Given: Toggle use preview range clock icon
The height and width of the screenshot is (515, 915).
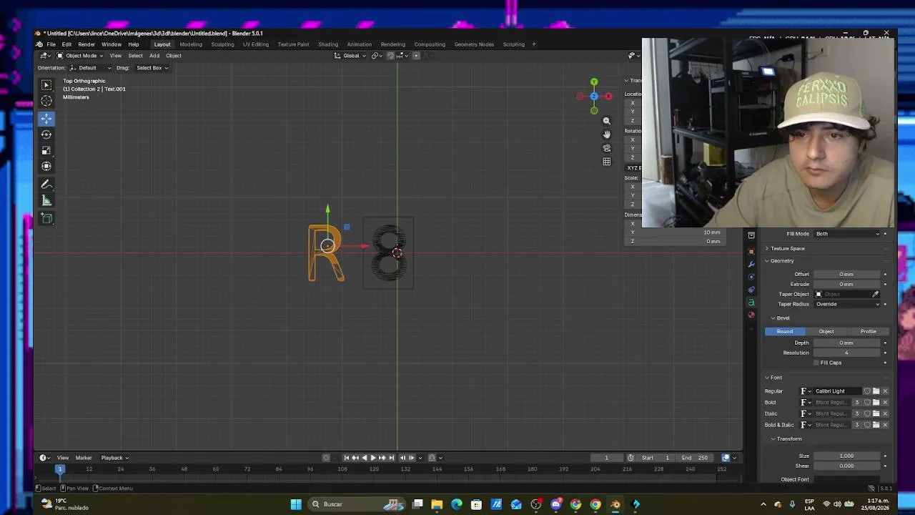Looking at the screenshot, I should [x=630, y=458].
